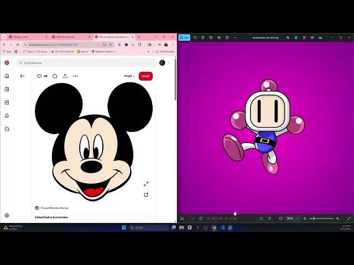Expand the accounts chevron next to avatar
Screen dimensions: 354x265
coord(169,63)
